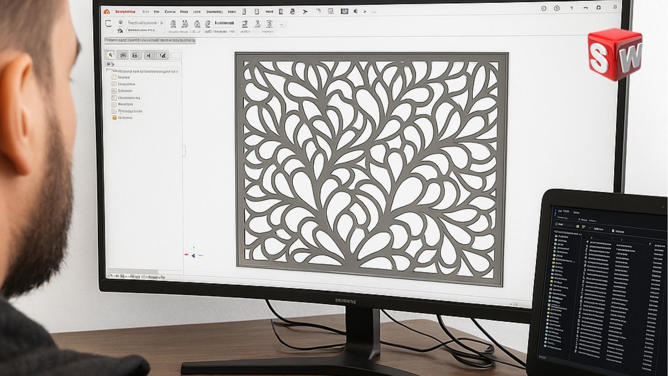Select the third child item in the feature tree
The image size is (668, 376).
pos(122,91)
